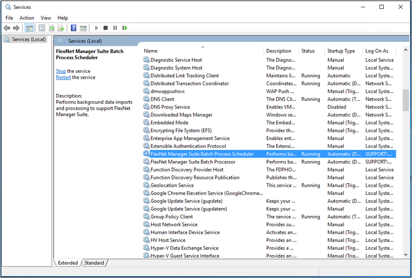Sort by the Log On As column header
Viewport: 412px width, 278px height.
click(x=379, y=51)
